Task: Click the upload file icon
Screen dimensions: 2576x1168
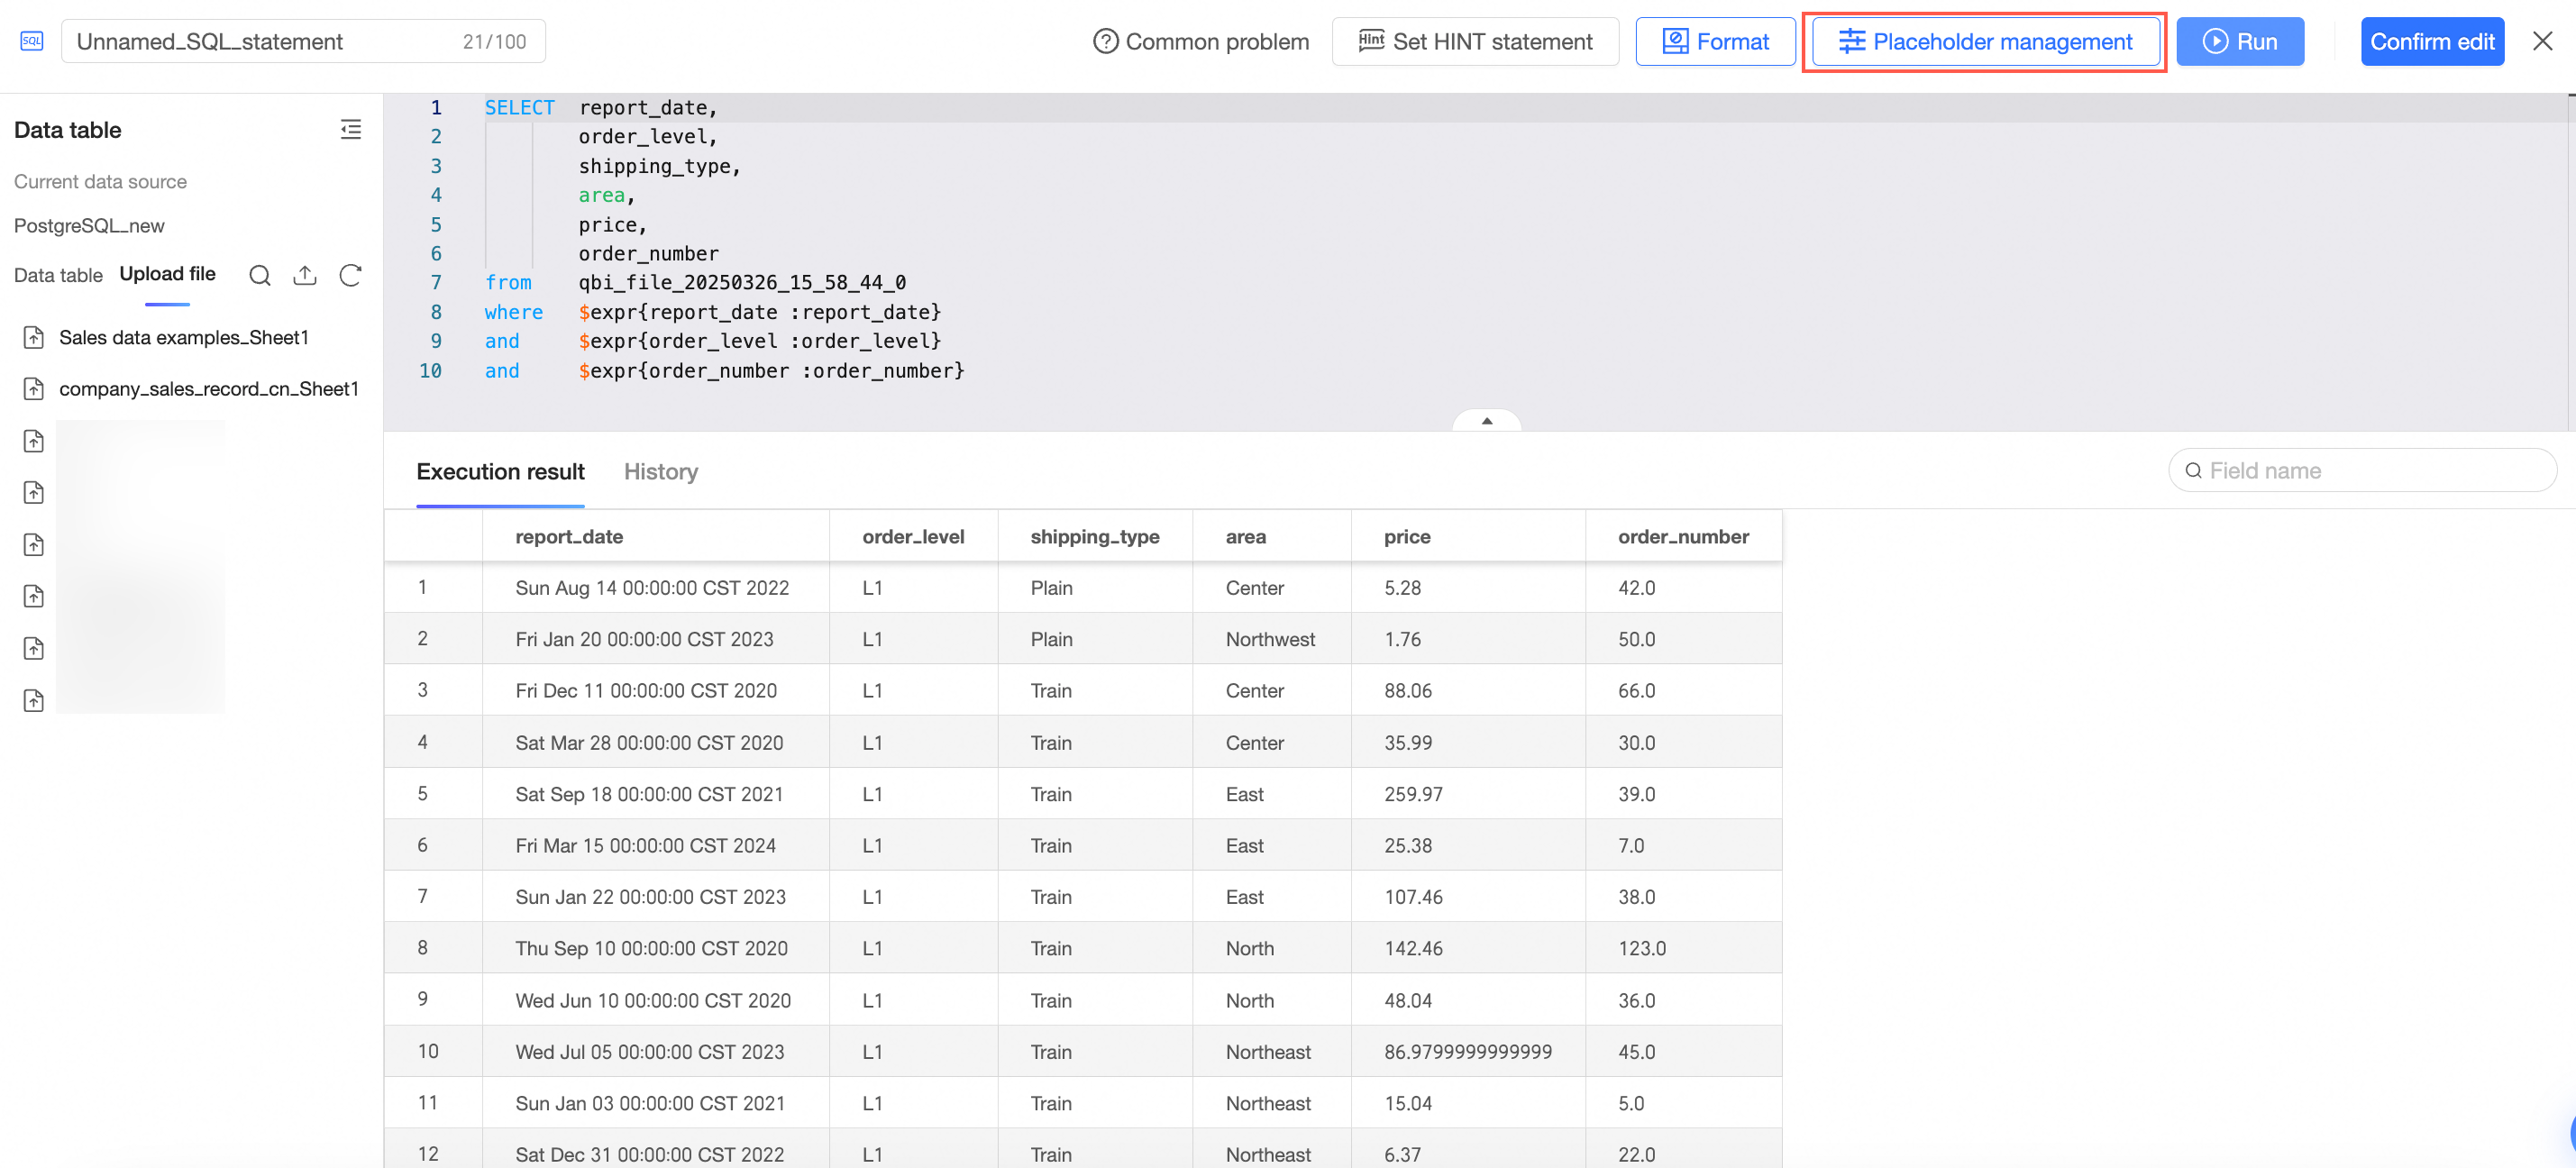Action: point(305,275)
